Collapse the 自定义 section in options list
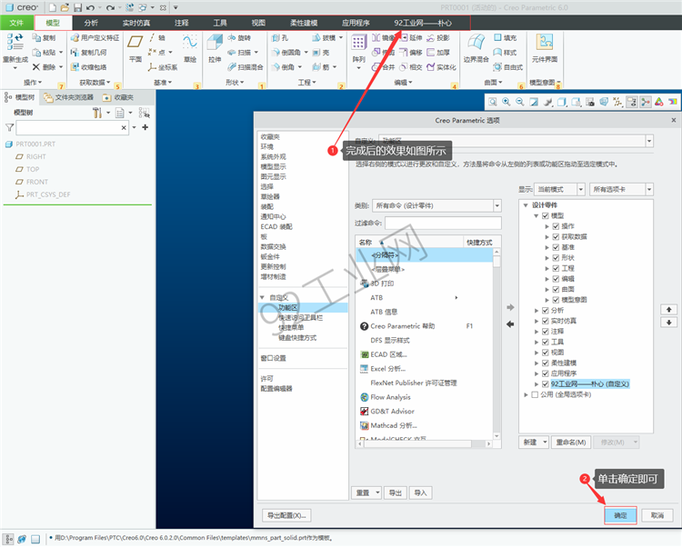 (x=262, y=298)
